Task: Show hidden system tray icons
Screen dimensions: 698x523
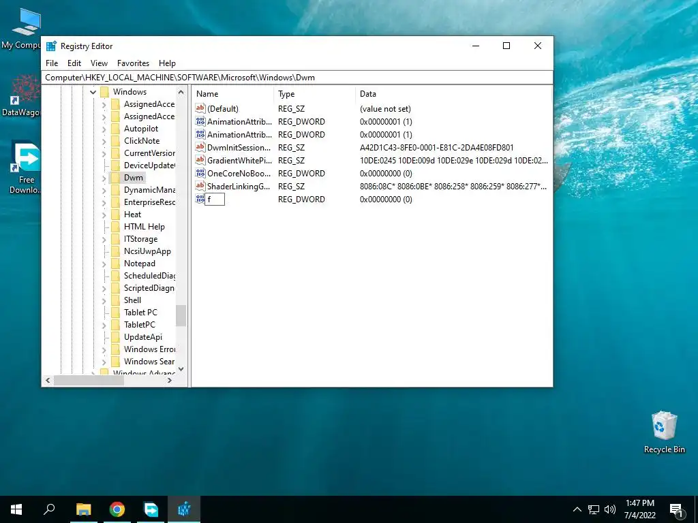Action: pyautogui.click(x=577, y=509)
